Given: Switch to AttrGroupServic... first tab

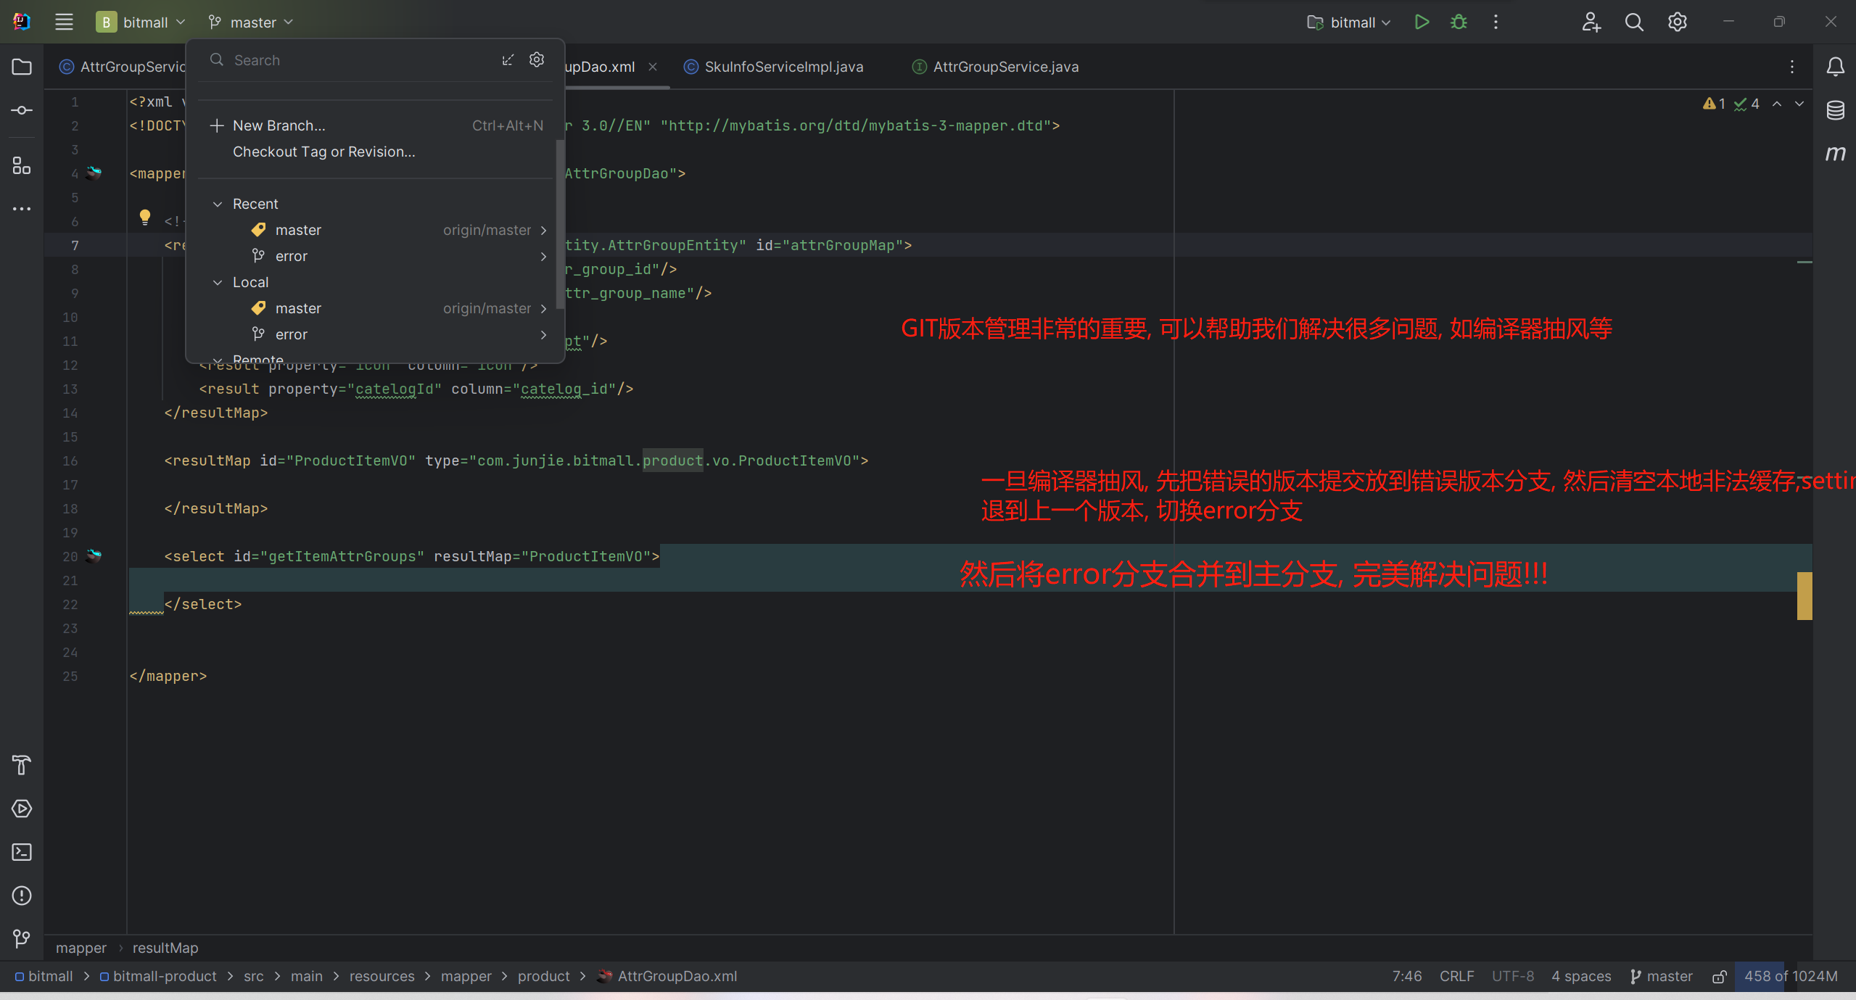Looking at the screenshot, I should [x=121, y=67].
